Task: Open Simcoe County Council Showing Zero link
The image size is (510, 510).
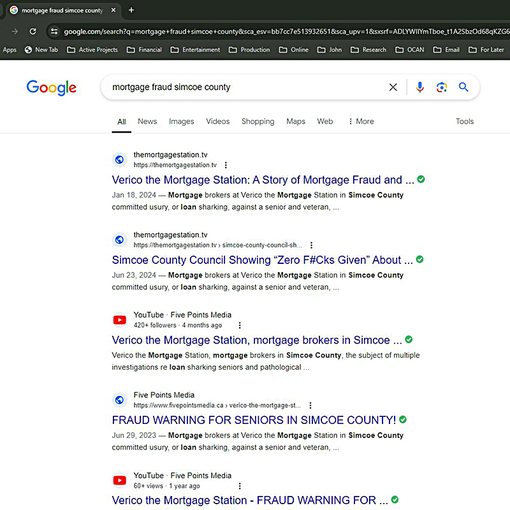Action: 263,260
